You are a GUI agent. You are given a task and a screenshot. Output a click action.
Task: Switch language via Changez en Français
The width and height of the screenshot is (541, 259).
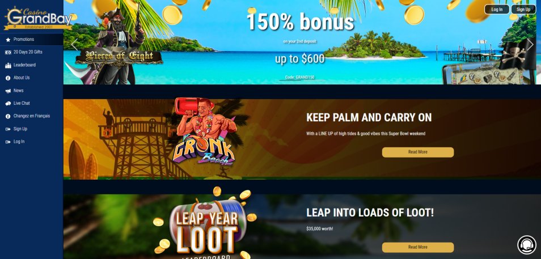point(31,116)
